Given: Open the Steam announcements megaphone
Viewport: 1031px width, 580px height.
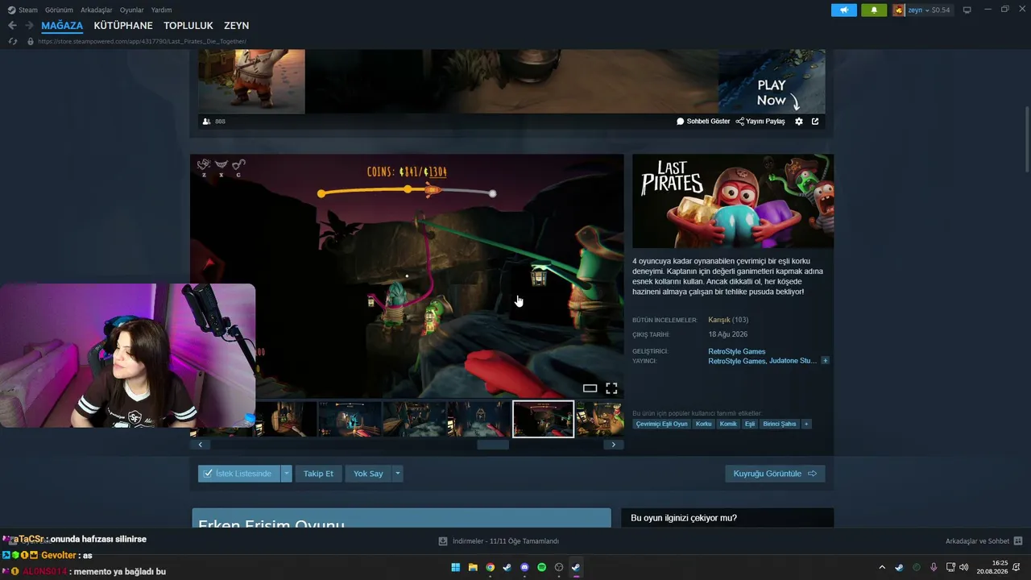Looking at the screenshot, I should point(844,10).
